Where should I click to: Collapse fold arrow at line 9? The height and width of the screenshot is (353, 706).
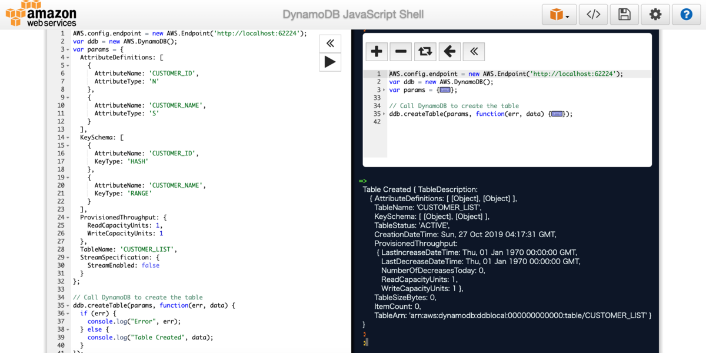[68, 98]
